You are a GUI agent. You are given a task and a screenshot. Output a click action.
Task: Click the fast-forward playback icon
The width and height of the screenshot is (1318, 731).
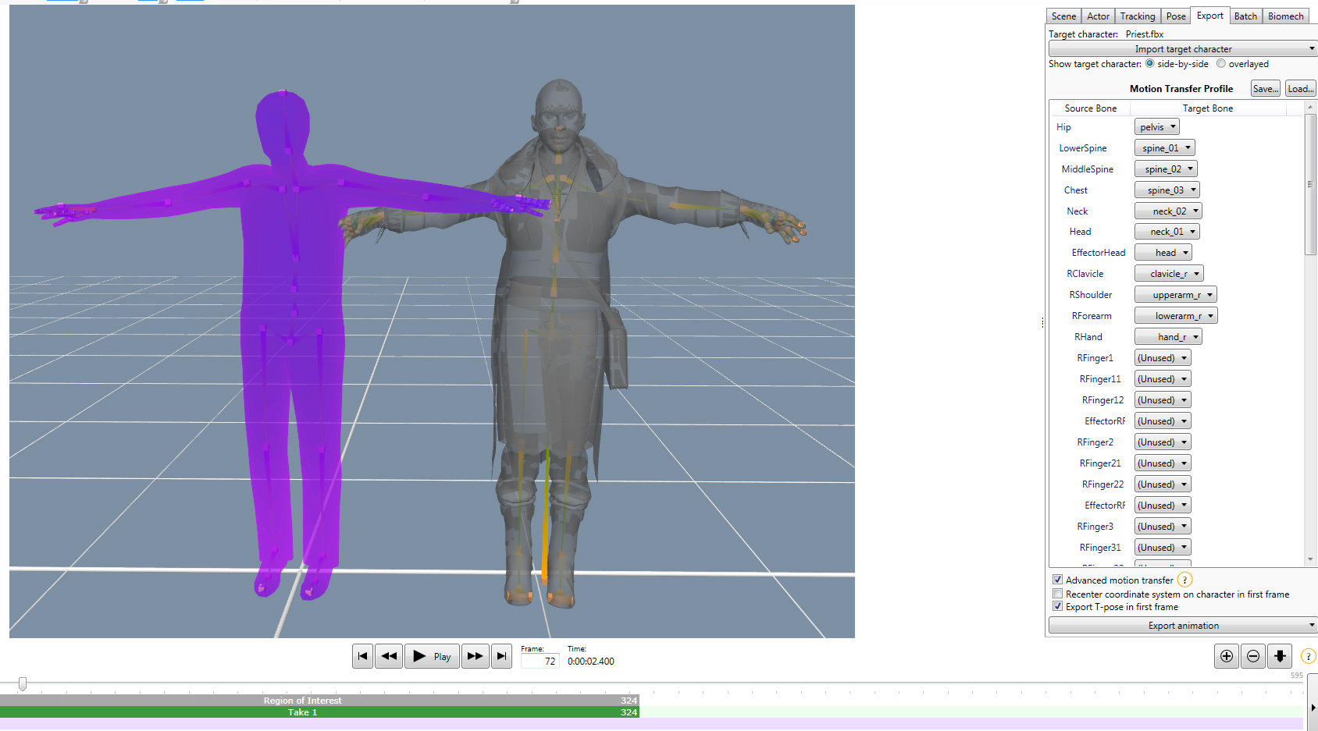coord(475,656)
